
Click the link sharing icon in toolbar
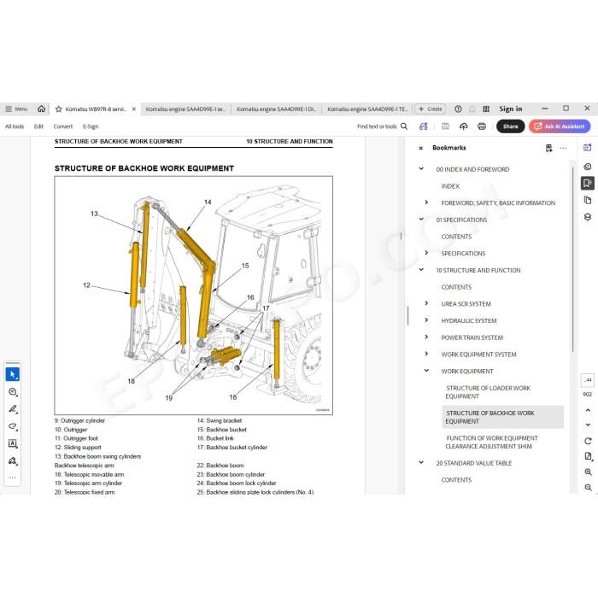pos(424,126)
